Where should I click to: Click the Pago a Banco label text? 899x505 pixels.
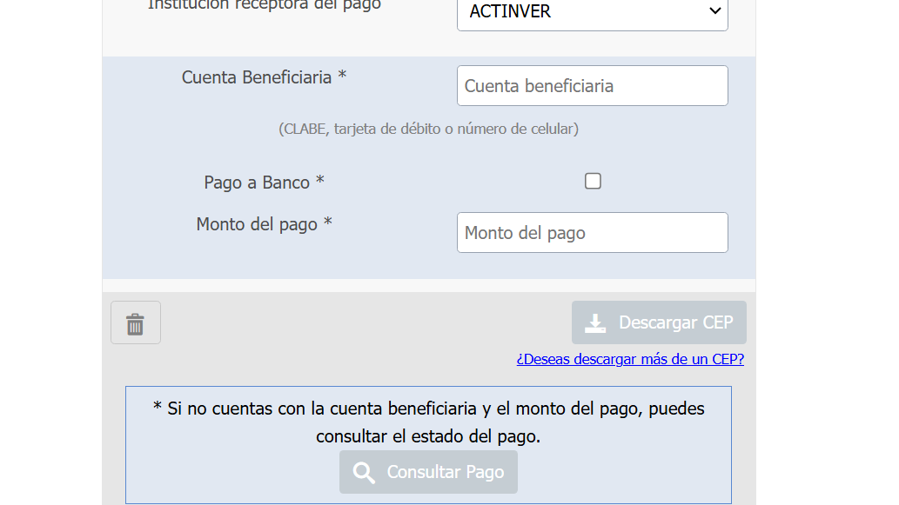[x=264, y=182]
